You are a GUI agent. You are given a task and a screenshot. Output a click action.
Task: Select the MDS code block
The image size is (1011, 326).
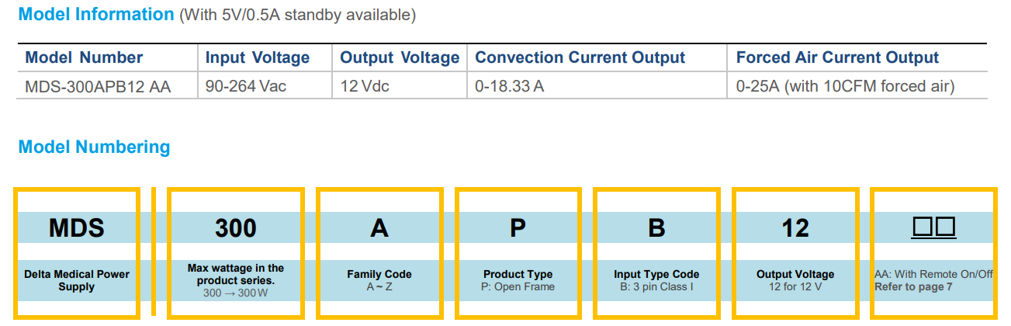point(76,227)
